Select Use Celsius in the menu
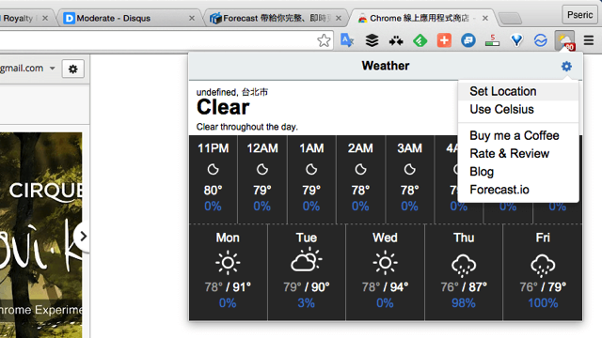 pos(518,110)
